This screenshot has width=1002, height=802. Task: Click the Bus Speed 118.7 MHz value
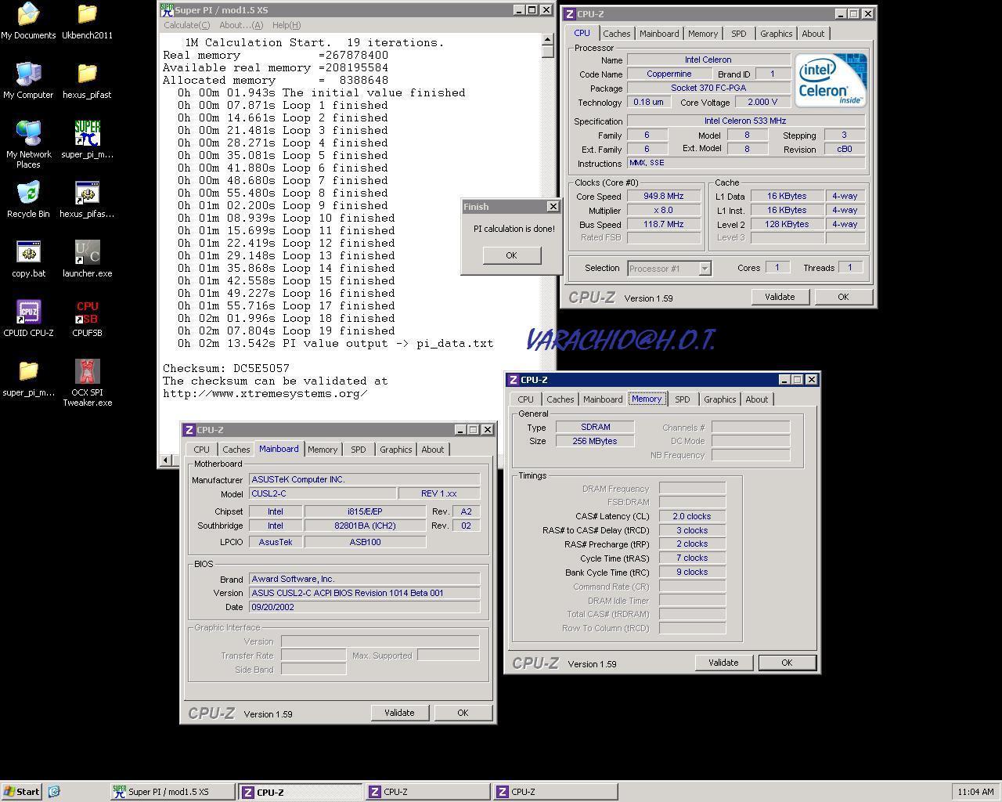pyautogui.click(x=664, y=225)
